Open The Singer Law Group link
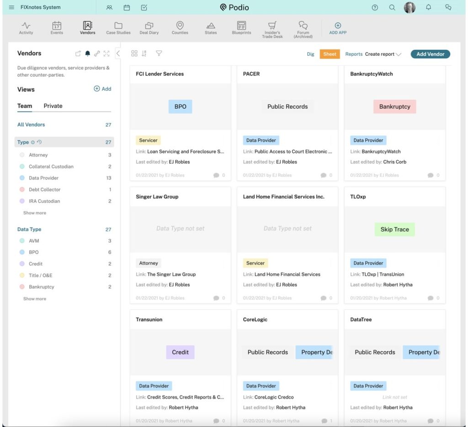The height and width of the screenshot is (427, 468). click(x=171, y=274)
